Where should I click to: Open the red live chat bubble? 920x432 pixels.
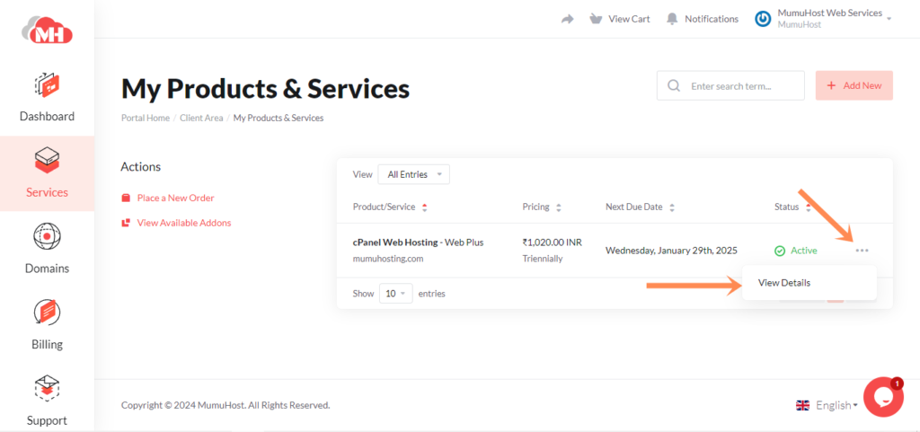tap(882, 396)
